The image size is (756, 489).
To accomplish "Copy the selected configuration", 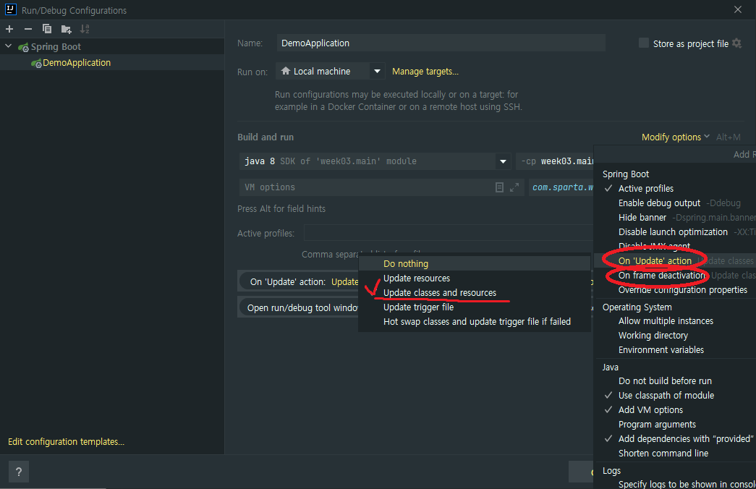I will 47,29.
